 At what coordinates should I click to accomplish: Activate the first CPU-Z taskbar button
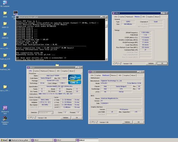coord(42,140)
